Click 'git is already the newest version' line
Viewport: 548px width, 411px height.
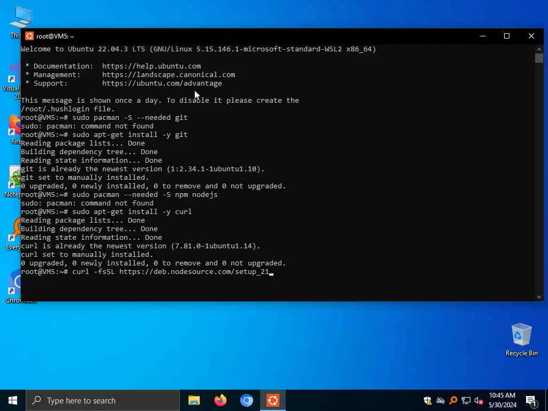point(142,169)
